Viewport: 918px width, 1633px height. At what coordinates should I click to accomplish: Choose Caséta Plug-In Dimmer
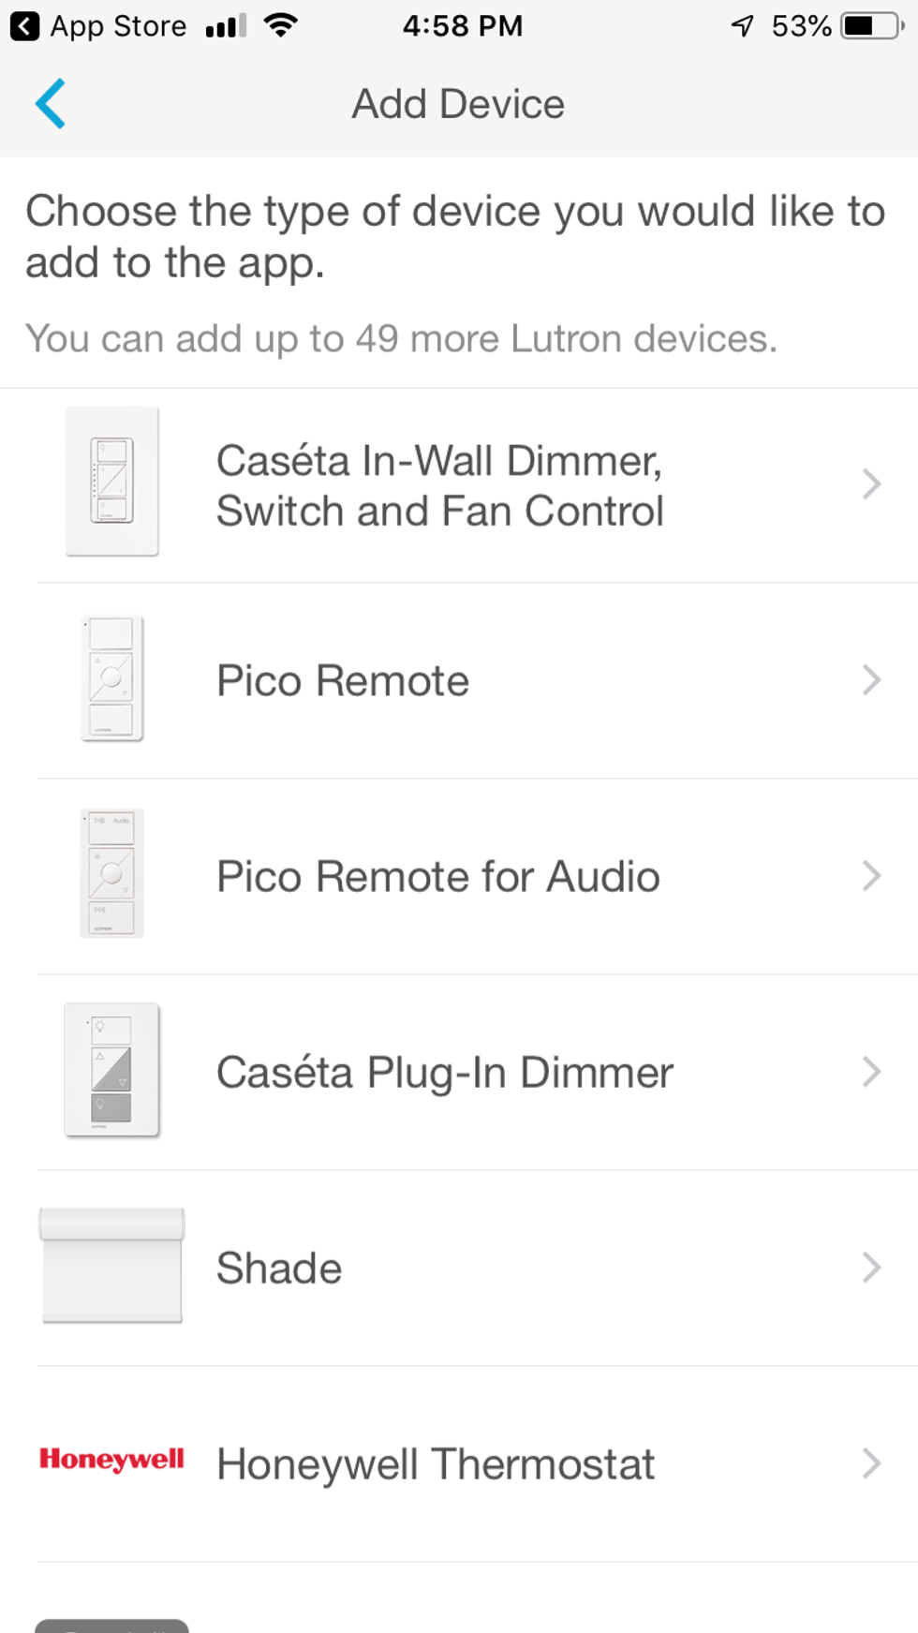pyautogui.click(x=445, y=1073)
